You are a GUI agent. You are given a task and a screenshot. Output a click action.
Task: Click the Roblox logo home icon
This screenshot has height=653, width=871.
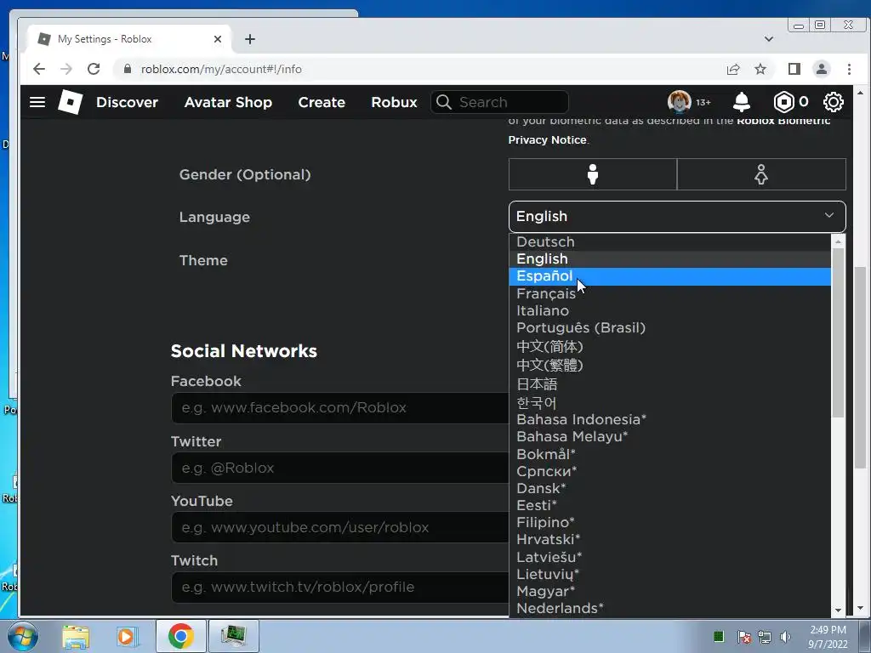click(x=71, y=102)
